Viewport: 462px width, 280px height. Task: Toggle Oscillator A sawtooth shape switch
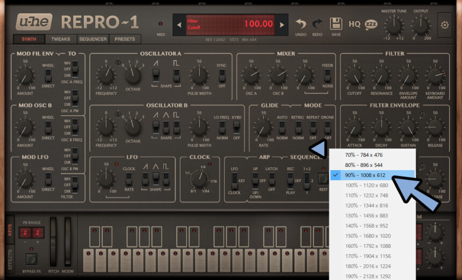[x=156, y=75]
